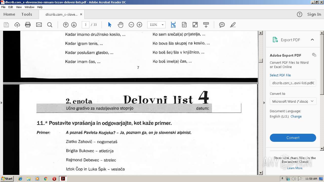Open Opera from the taskbar
324x182 pixels.
[54, 179]
